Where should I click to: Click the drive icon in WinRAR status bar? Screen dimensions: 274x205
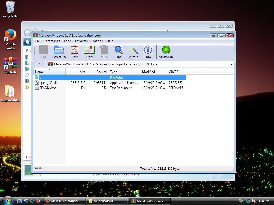tap(36, 168)
